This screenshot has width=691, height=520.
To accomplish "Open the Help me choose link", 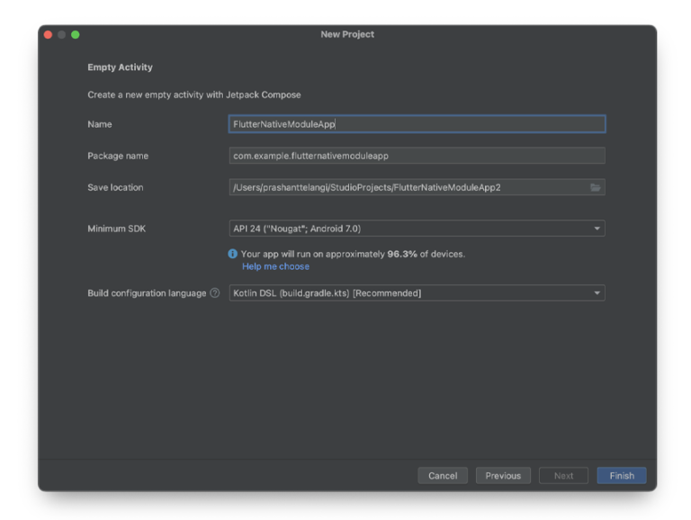I will tap(275, 266).
